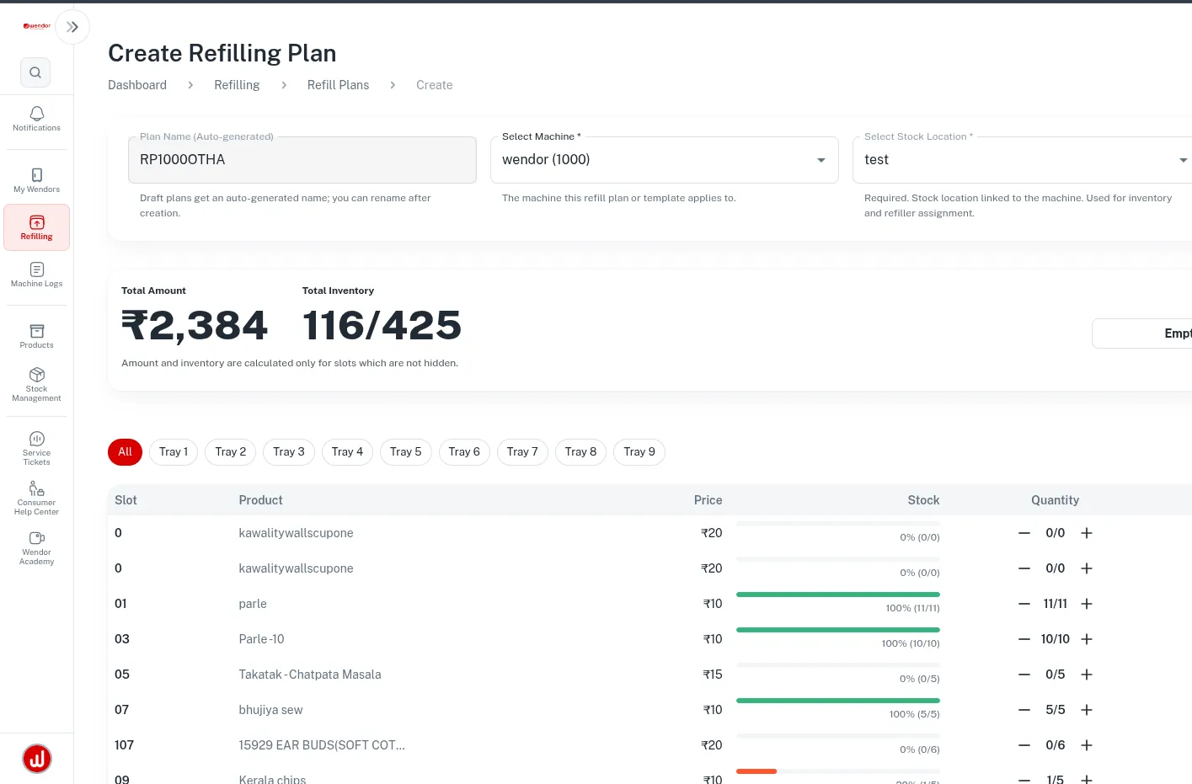Filter slots by Tray 3 tab
Image resolution: width=1192 pixels, height=784 pixels.
[289, 452]
